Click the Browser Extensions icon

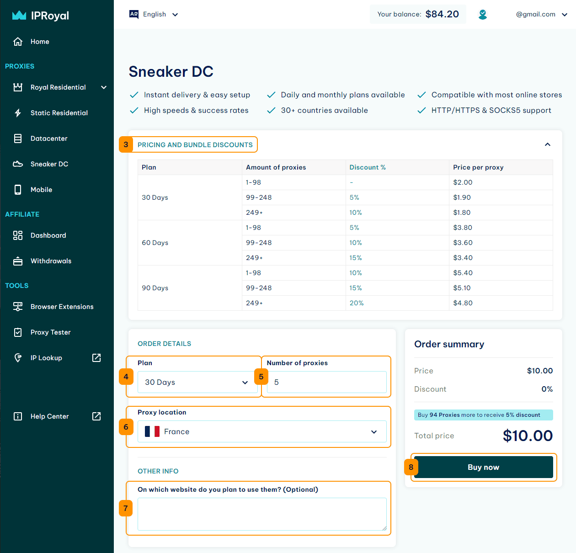pos(18,307)
